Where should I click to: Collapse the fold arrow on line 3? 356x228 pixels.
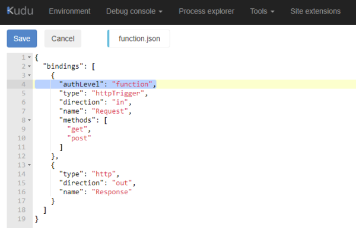coord(29,75)
